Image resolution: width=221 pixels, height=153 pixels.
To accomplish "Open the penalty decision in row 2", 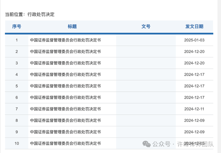I will click(65, 52).
